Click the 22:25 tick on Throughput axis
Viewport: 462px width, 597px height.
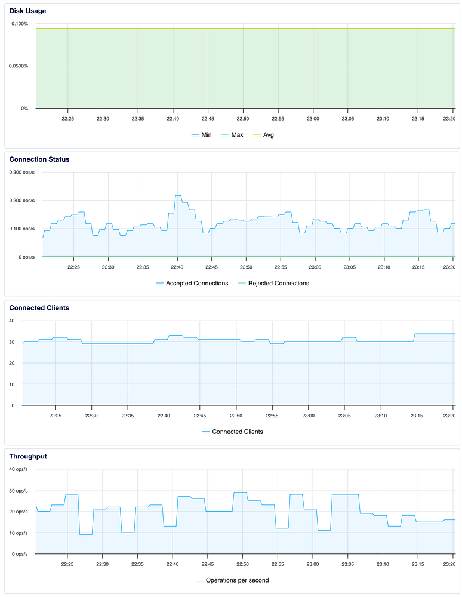67,564
